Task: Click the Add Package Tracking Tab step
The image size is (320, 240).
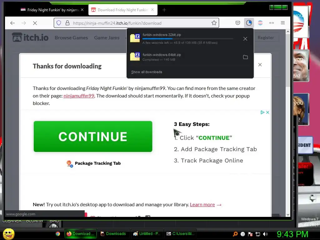Action: (215, 149)
